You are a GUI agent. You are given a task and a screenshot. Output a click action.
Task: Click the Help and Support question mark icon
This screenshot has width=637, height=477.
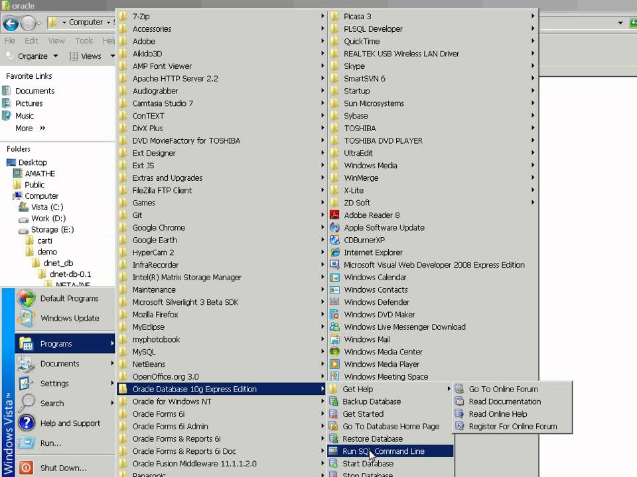point(26,423)
